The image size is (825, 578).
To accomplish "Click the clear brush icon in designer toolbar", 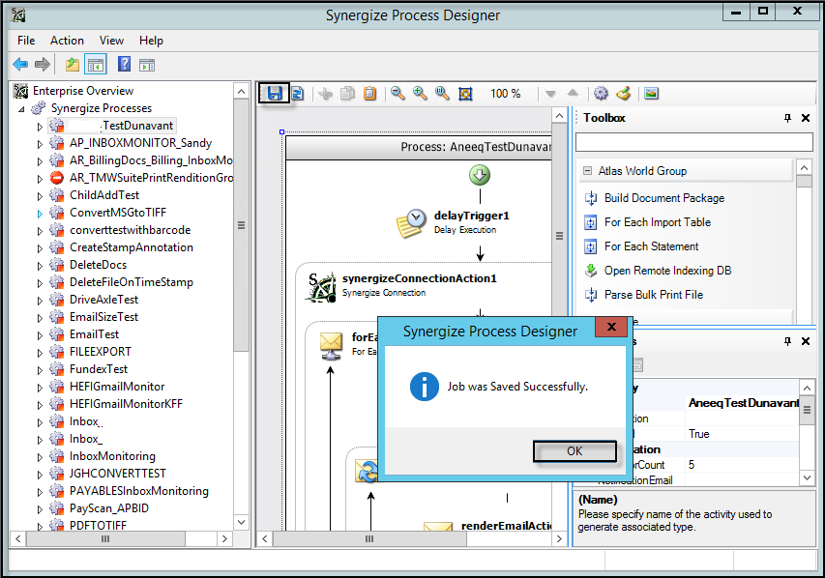I will point(624,94).
